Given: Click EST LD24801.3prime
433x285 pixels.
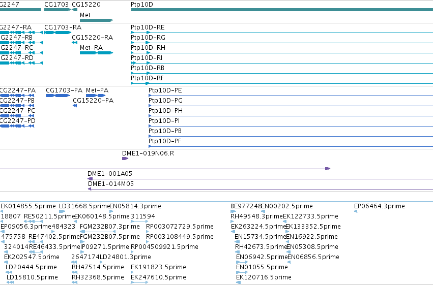Looking at the screenshot, I should click(x=125, y=257).
